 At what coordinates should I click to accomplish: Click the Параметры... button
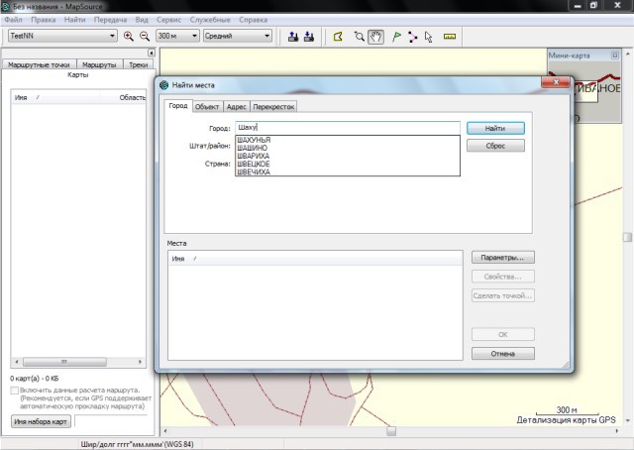point(502,258)
